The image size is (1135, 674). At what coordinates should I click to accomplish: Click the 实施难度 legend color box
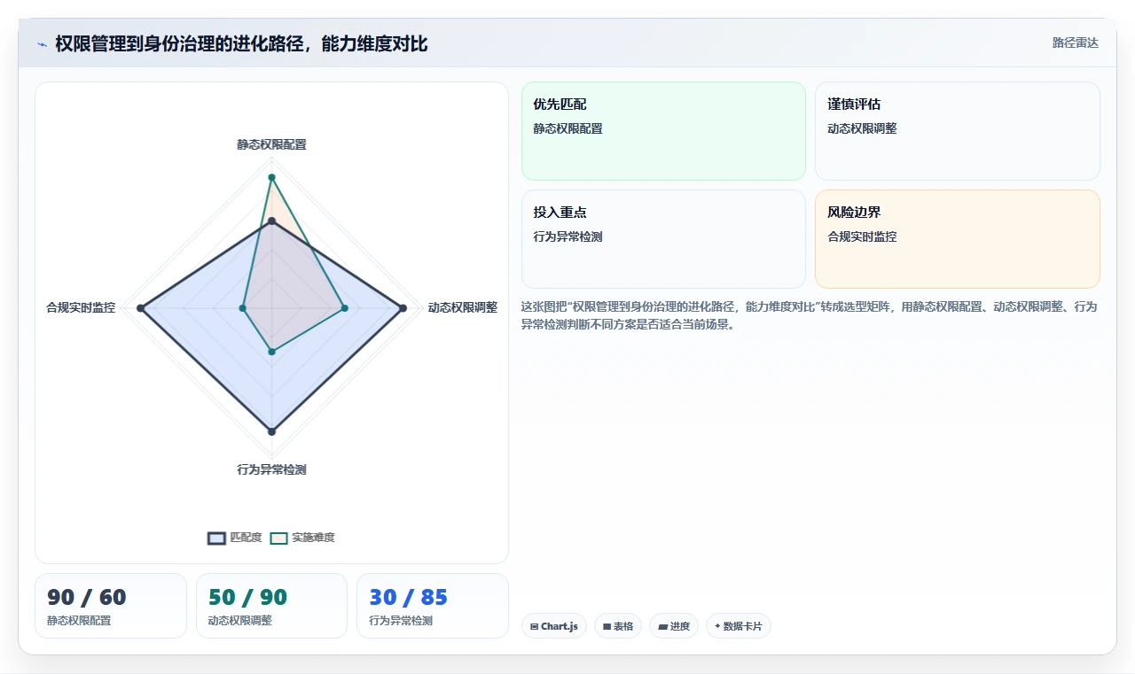[x=279, y=538]
